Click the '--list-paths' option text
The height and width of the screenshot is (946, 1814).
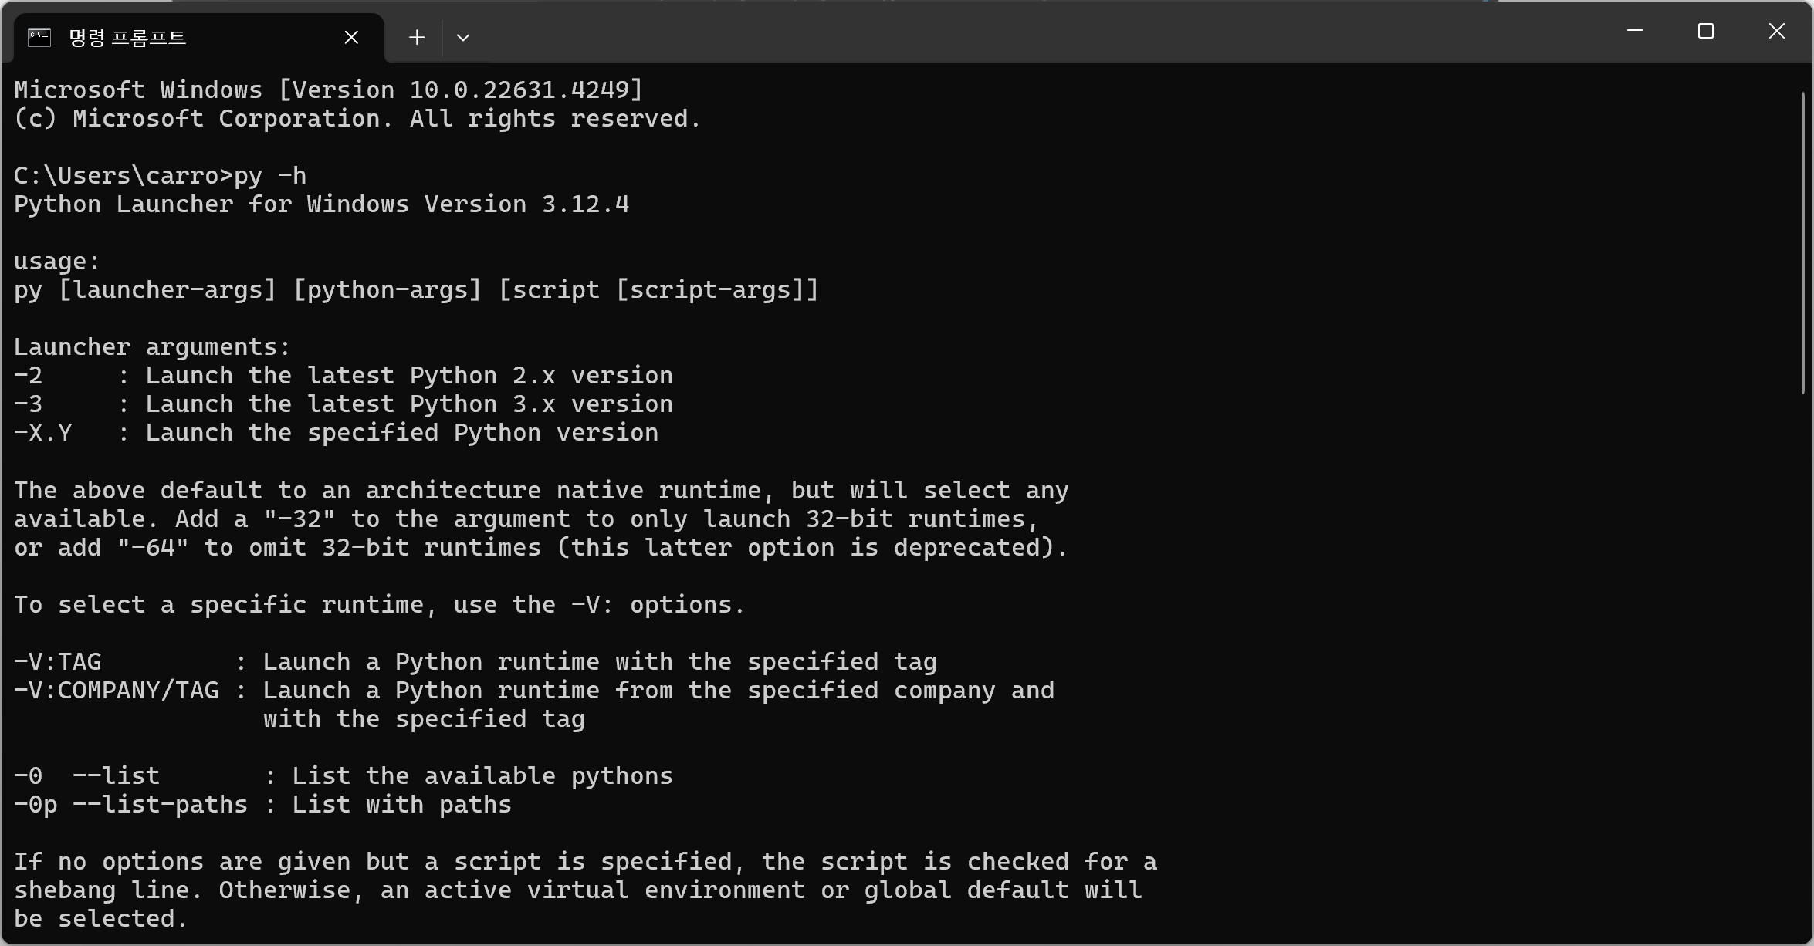160,805
